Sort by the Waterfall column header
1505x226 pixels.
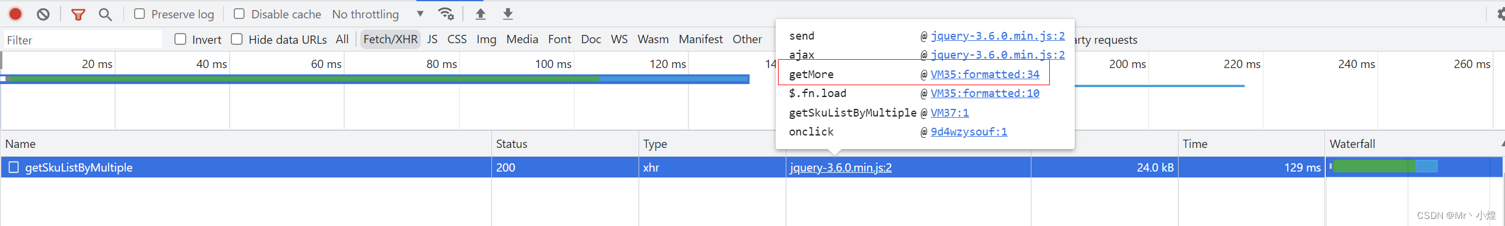(x=1415, y=144)
